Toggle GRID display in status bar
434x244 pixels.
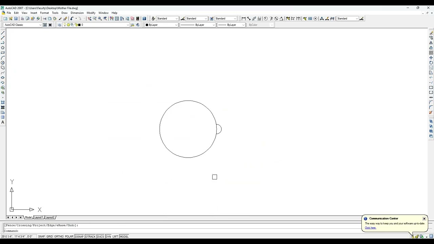click(x=50, y=237)
